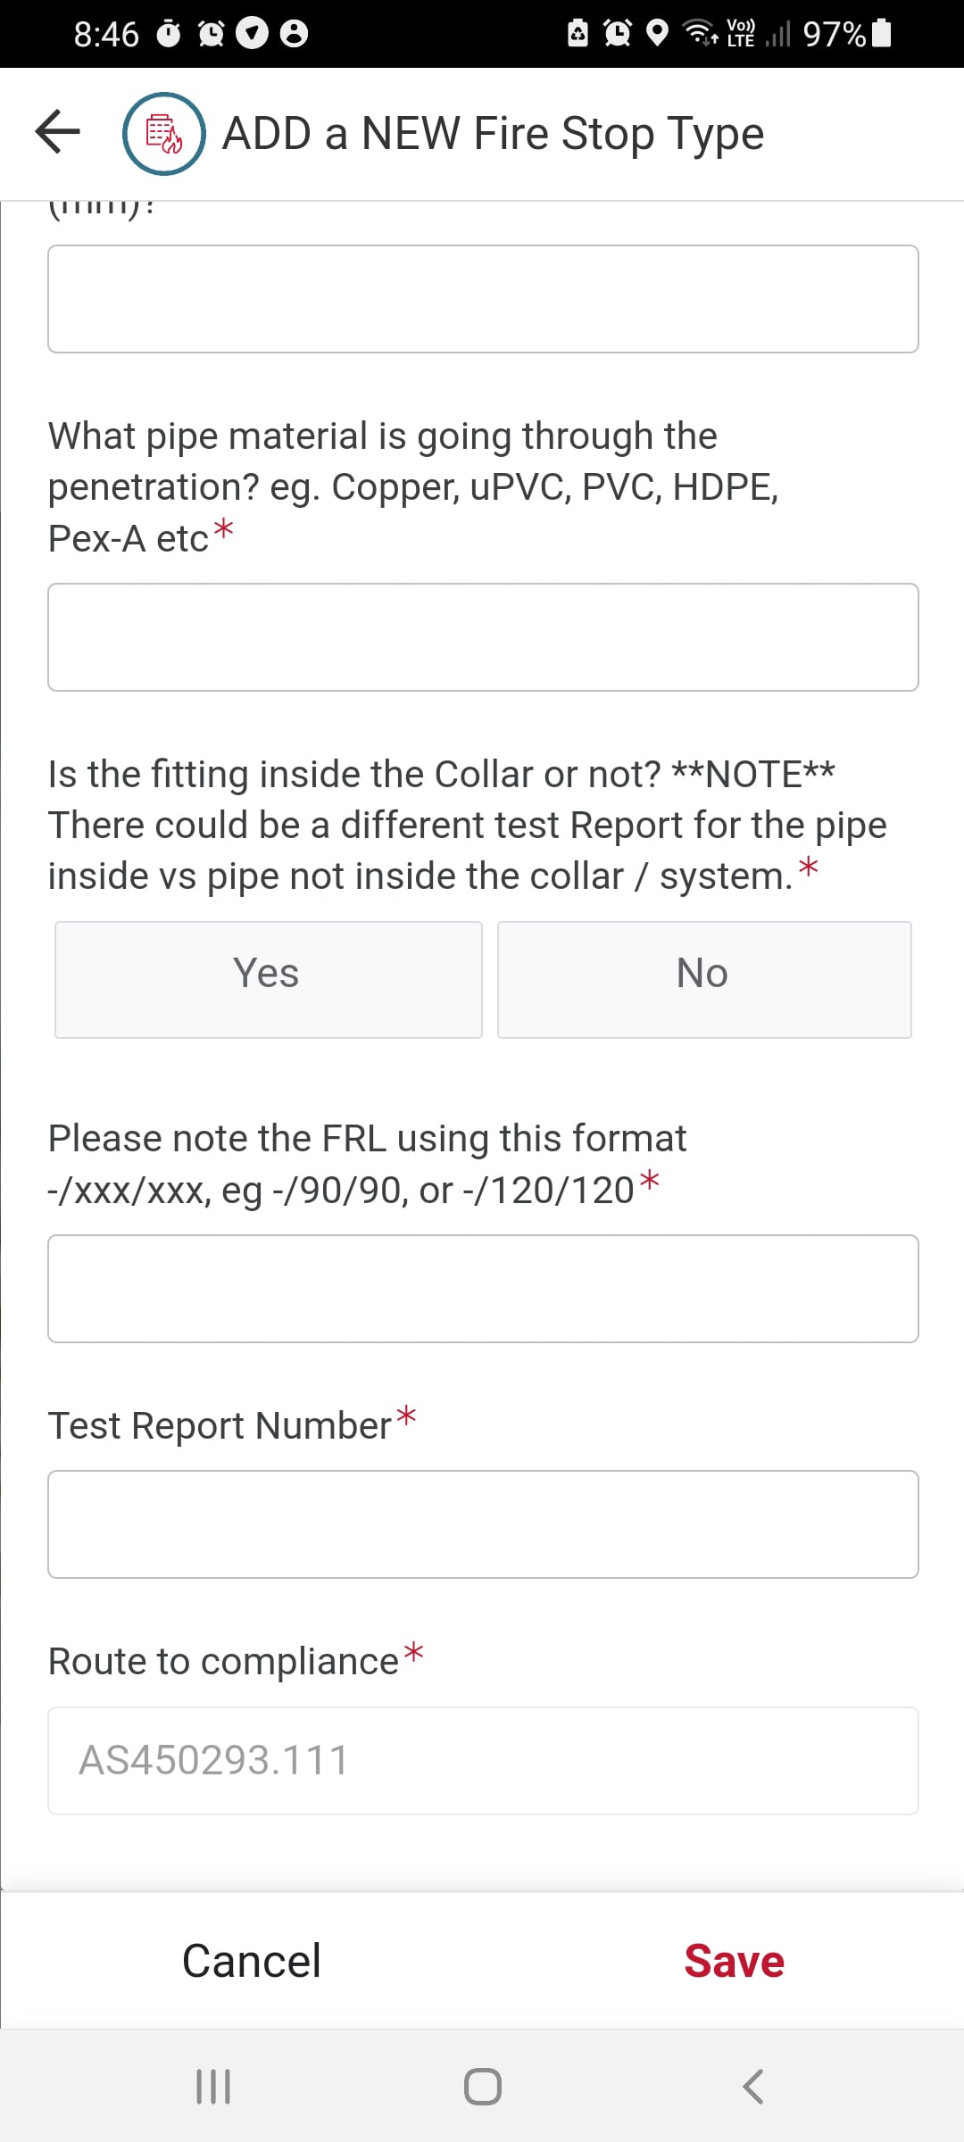Tap the back arrow in header
The image size is (964, 2142).
tap(58, 132)
